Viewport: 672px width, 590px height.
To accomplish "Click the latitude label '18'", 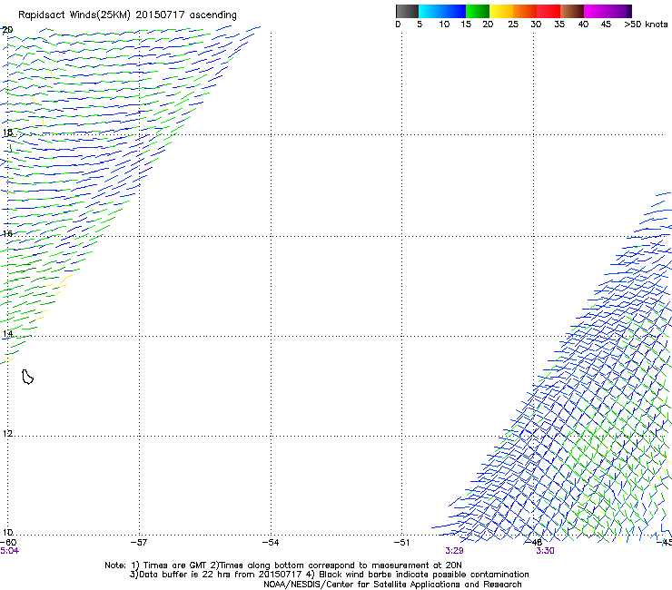I will [x=7, y=133].
